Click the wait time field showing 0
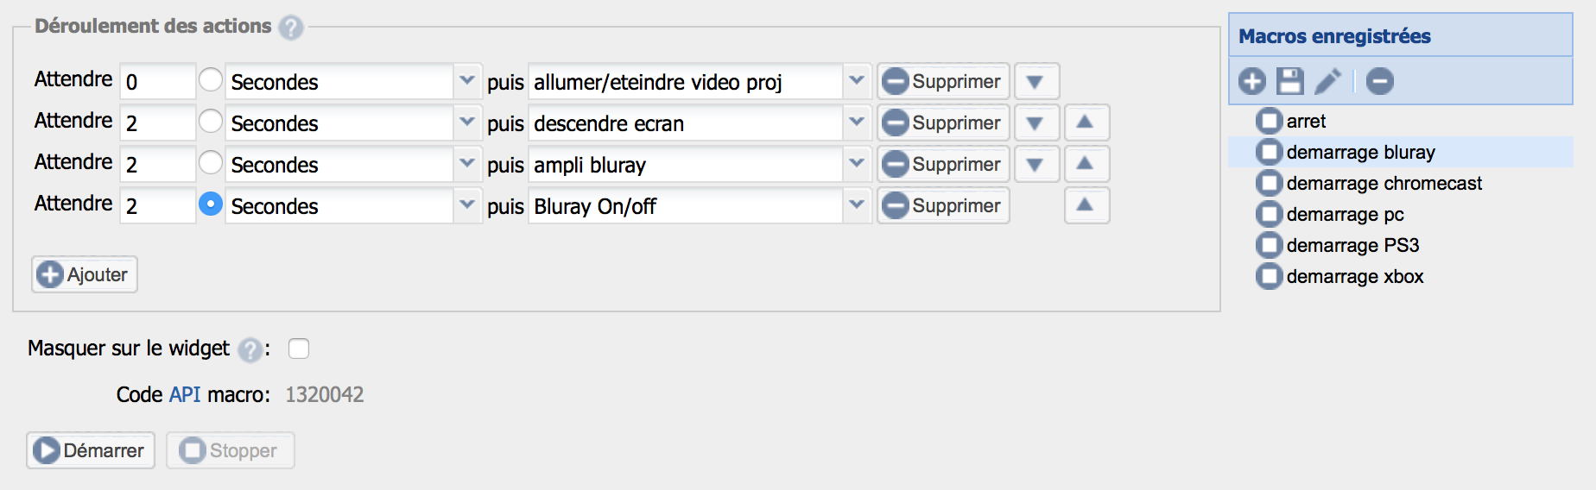The image size is (1596, 490). coord(157,81)
